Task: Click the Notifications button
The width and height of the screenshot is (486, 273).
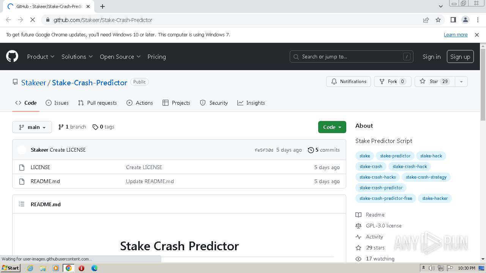Action: pyautogui.click(x=349, y=82)
